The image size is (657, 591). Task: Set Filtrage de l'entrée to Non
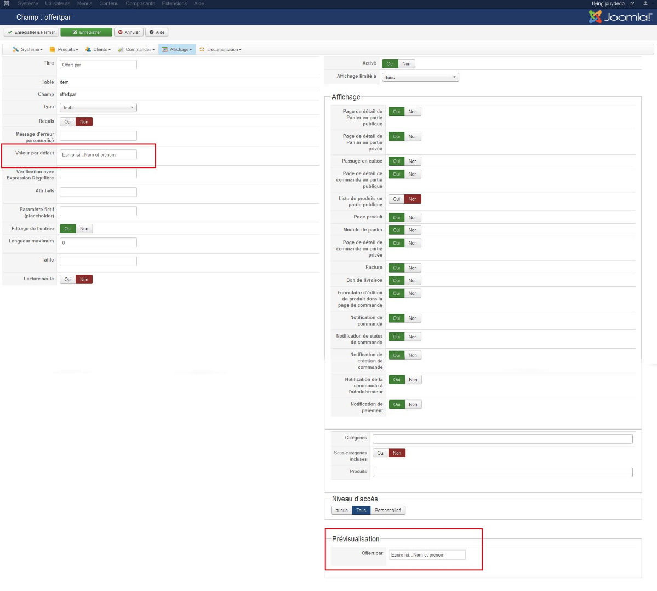point(84,229)
